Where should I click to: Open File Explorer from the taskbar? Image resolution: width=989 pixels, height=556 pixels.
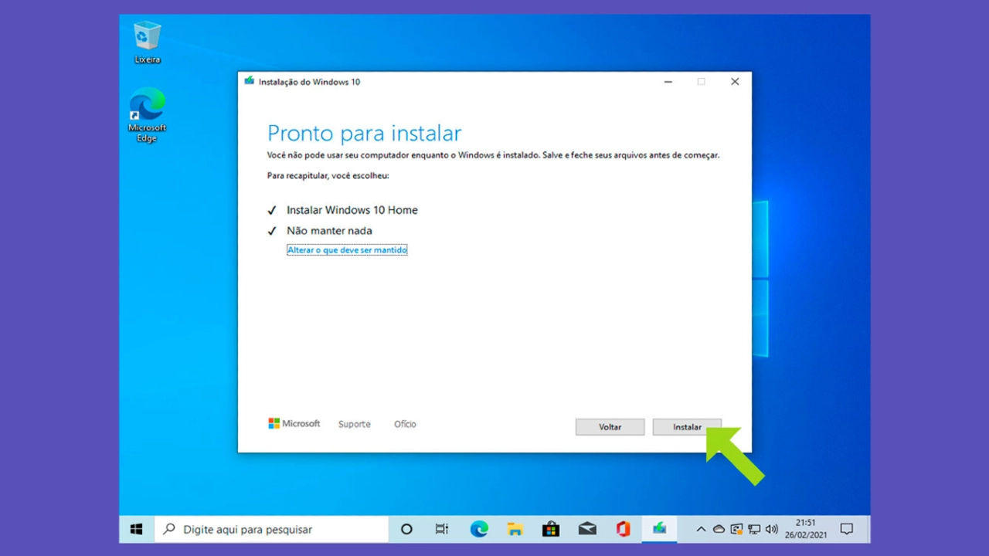pos(515,529)
